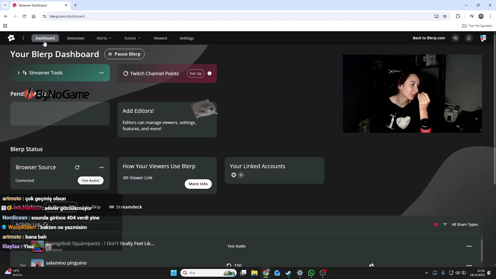The image size is (496, 279).
Task: Open the profile avatar in Blerp header
Action: click(x=483, y=38)
